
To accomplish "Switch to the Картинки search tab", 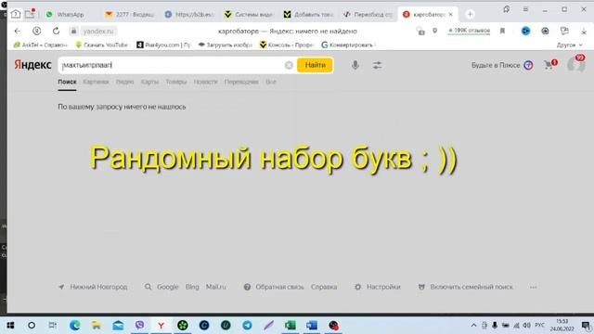I will click(x=96, y=82).
